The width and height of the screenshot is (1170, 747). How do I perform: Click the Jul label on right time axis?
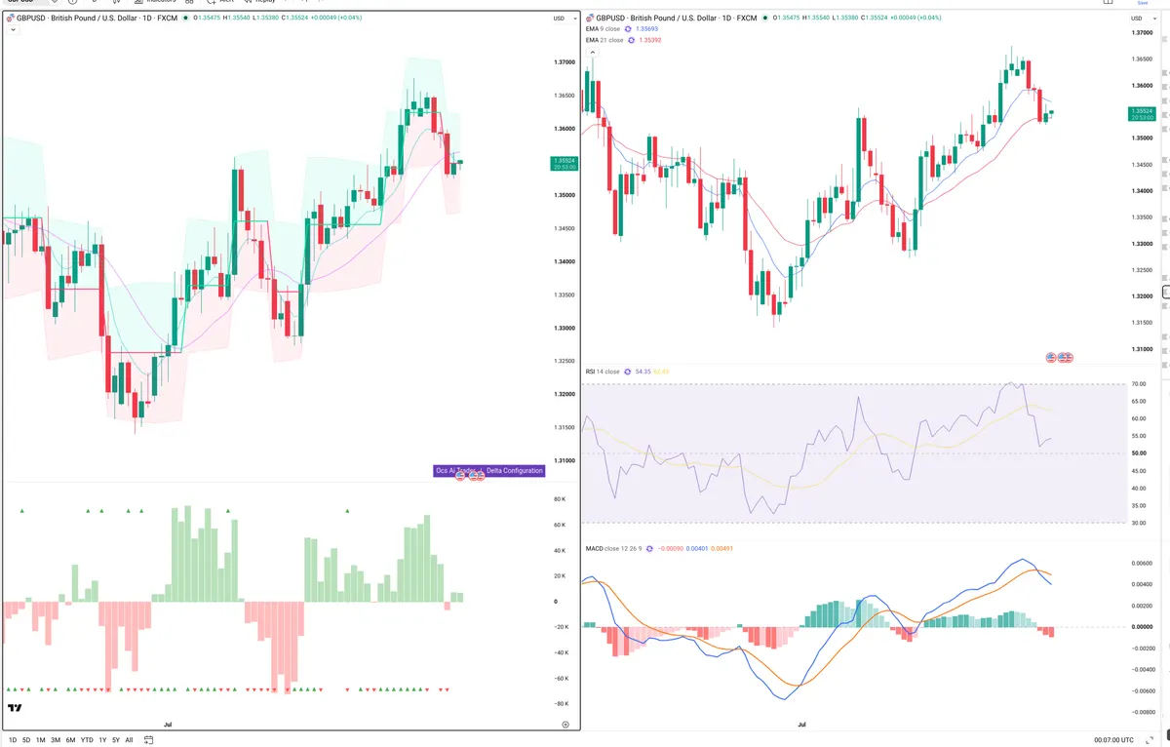pyautogui.click(x=802, y=725)
